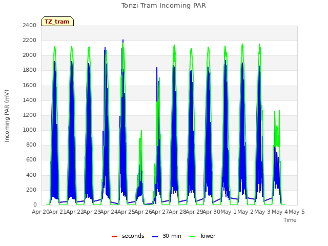
Task: Click the low Apr 25 green peak near 1000
Action: coord(141,131)
